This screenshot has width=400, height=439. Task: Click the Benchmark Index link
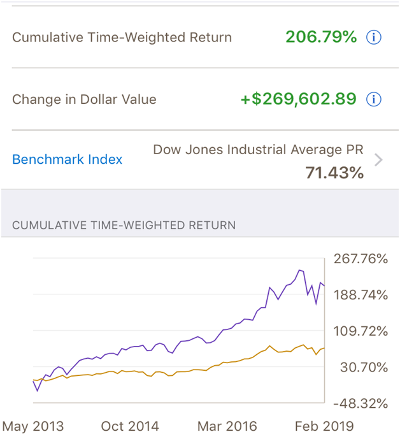click(x=67, y=159)
